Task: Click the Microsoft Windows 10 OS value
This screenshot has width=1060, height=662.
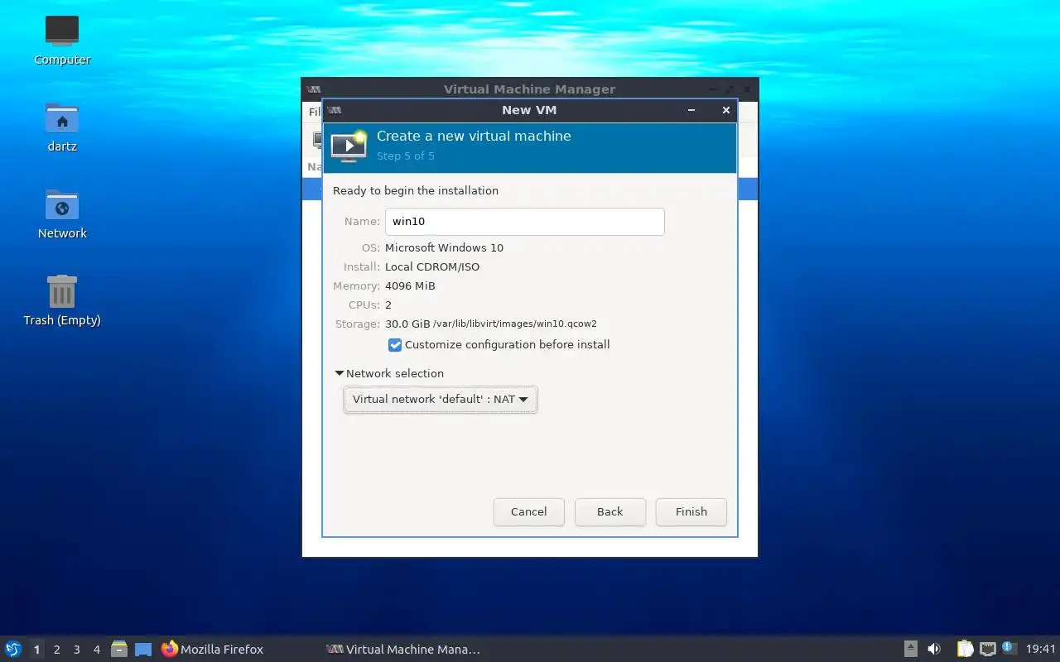Action: coord(444,247)
